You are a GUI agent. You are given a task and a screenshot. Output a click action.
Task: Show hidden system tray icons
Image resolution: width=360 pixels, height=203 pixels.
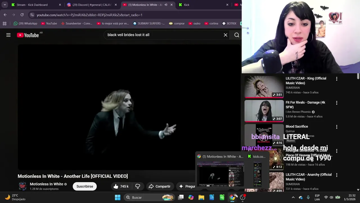[x=293, y=197]
